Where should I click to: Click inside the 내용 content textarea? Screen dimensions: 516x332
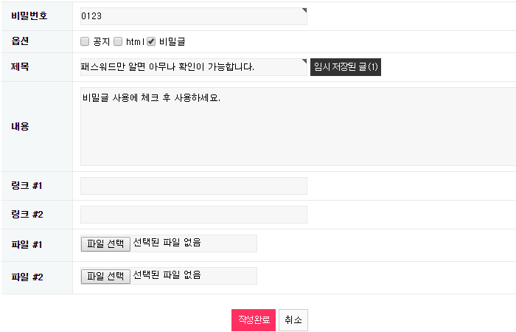[295, 127]
